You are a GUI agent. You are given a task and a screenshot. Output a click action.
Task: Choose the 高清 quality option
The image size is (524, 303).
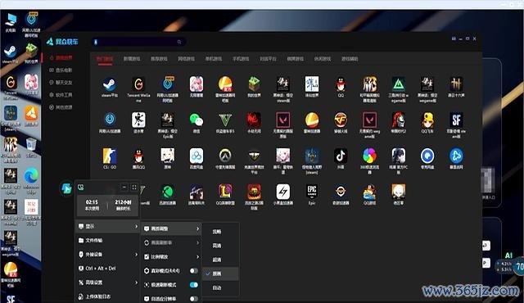220,246
